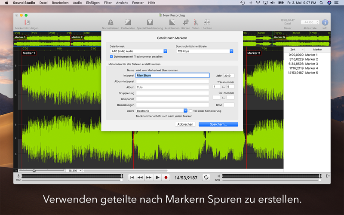
Task: Open Spotlight search in menu bar
Action: pos(321,3)
